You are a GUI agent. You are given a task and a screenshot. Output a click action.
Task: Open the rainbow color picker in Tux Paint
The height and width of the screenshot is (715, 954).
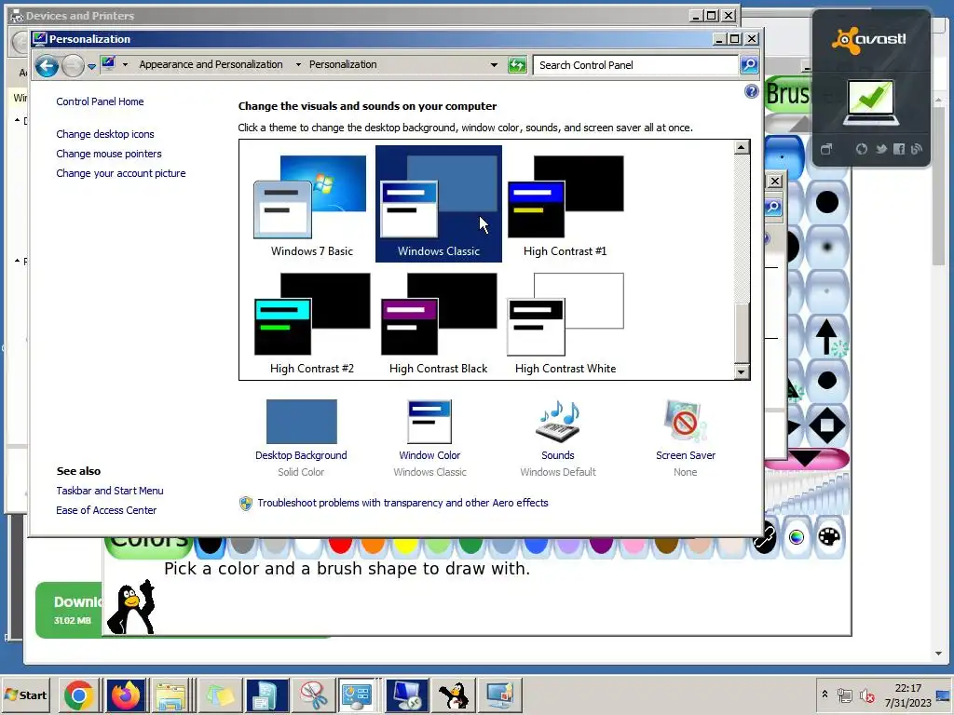point(797,537)
